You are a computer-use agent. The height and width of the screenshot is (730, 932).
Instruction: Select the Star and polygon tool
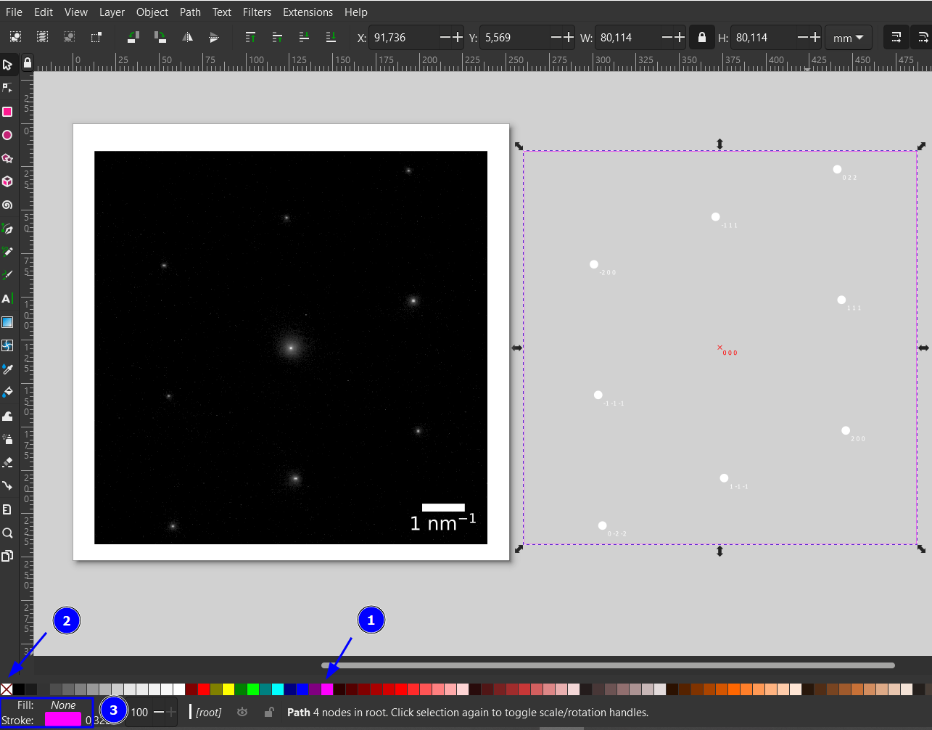point(7,158)
